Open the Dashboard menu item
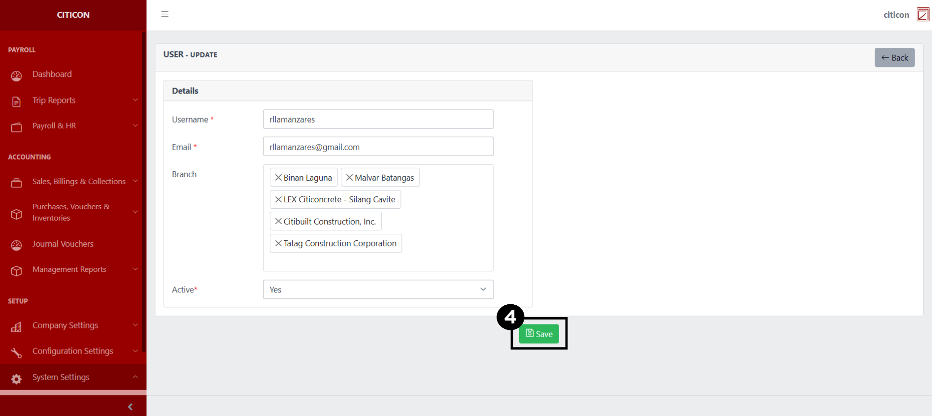This screenshot has width=932, height=416. 52,74
